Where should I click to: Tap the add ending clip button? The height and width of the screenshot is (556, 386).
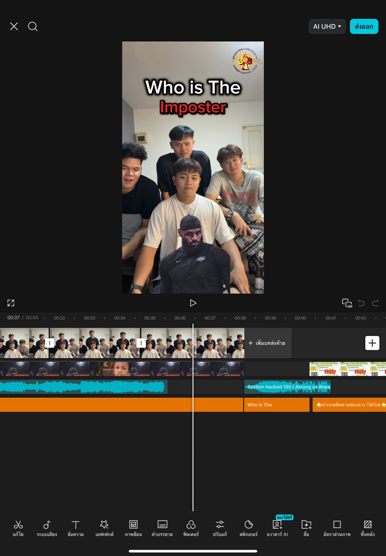pos(267,343)
